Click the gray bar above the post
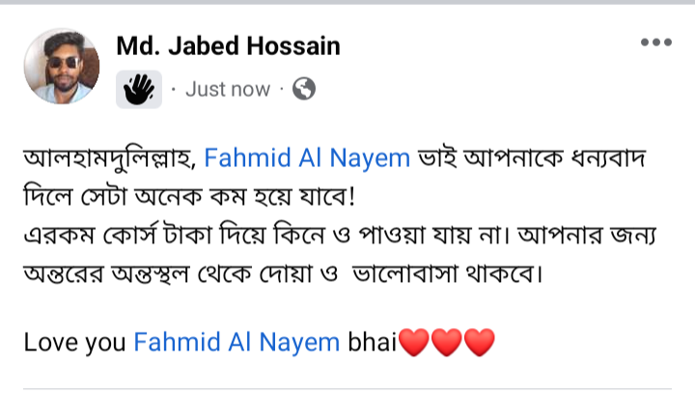695x394 pixels. point(347,2)
